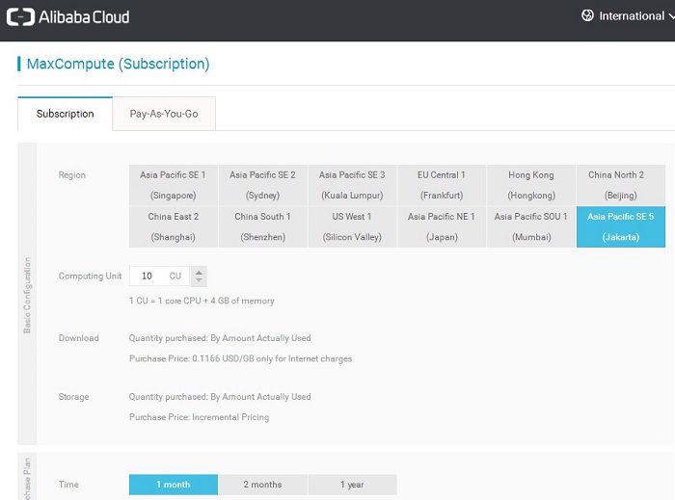This screenshot has width=675, height=500.
Task: Switch to the Subscription tab
Action: pyautogui.click(x=65, y=114)
